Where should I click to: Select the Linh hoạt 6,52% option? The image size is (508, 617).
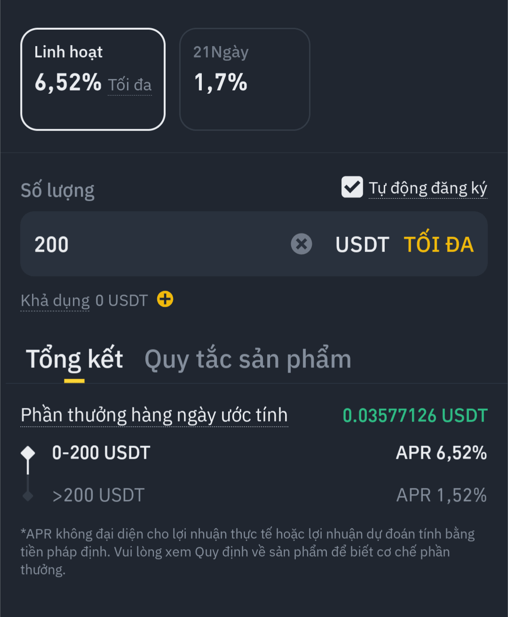93,79
